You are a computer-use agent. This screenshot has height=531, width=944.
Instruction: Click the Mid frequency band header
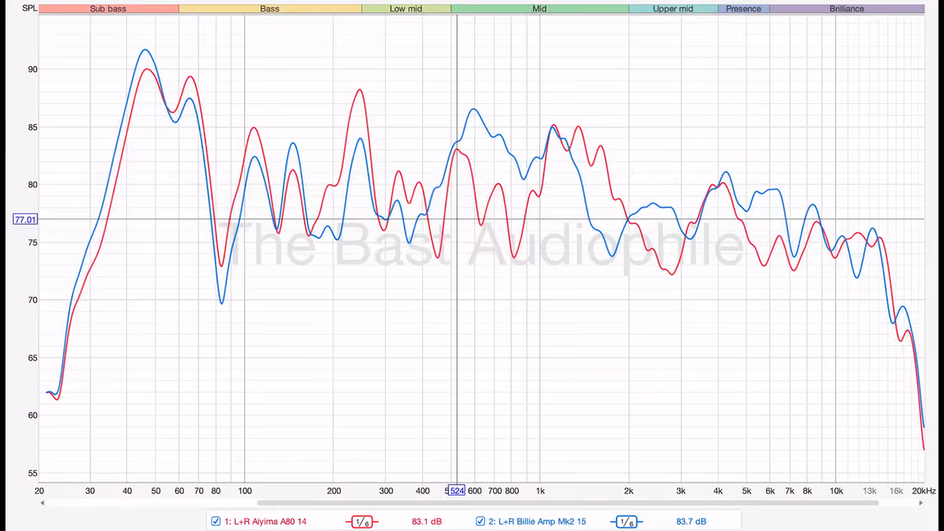coord(539,8)
